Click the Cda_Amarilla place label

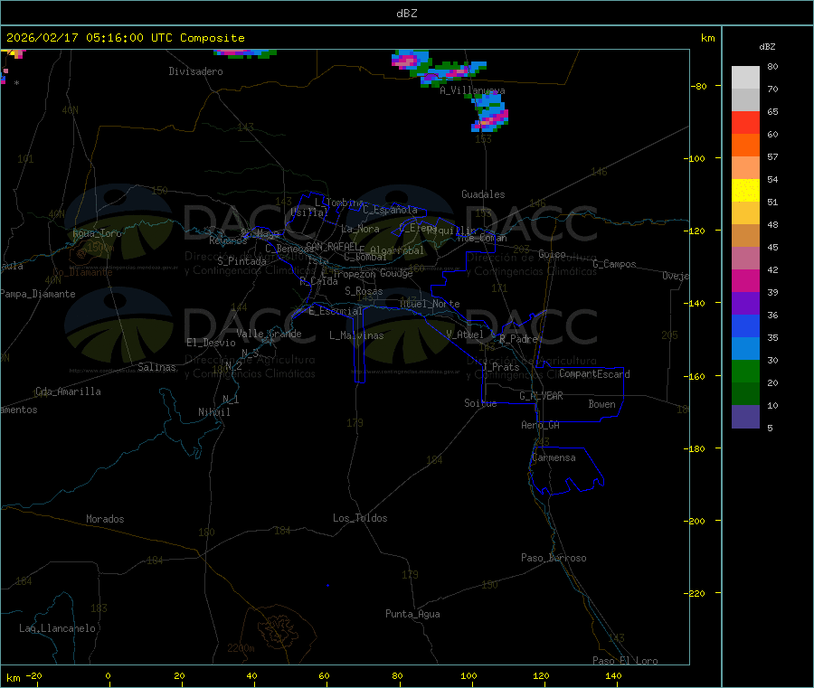tap(68, 391)
